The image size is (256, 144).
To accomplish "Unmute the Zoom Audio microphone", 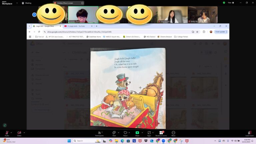I will click(7, 134).
